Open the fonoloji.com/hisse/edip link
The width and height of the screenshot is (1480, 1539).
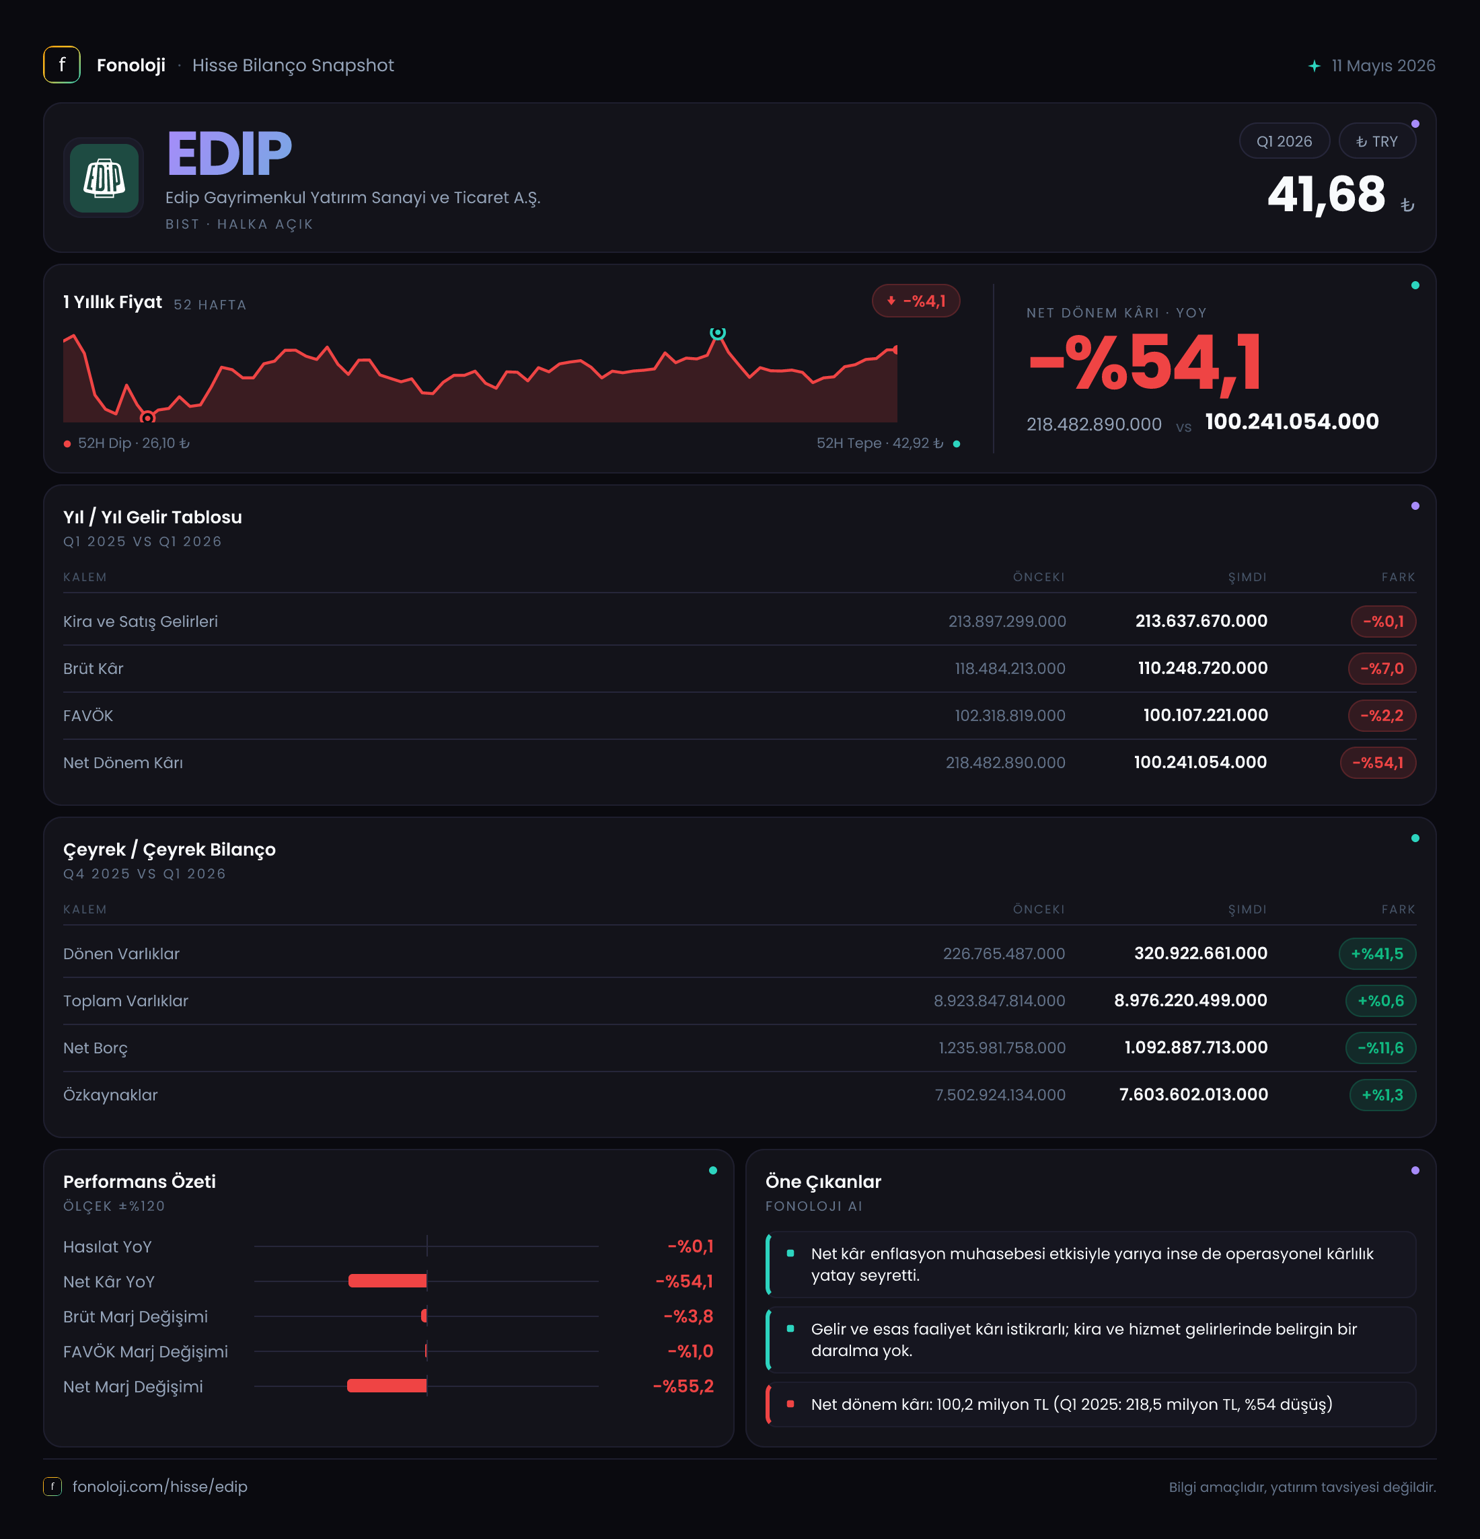160,1487
